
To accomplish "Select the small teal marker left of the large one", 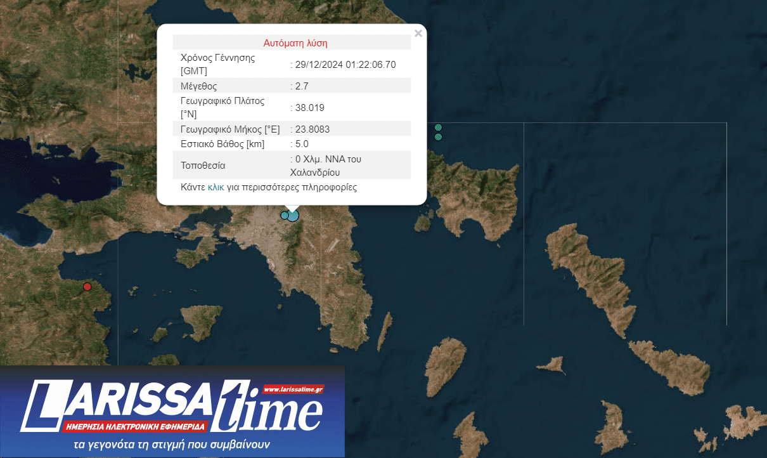I will tap(284, 215).
